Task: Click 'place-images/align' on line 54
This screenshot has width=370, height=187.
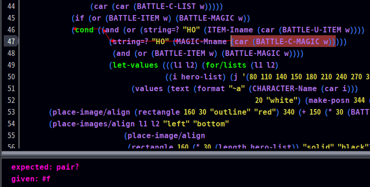Action: click(93, 124)
